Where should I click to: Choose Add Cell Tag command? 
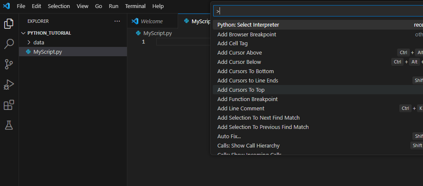pos(318,44)
